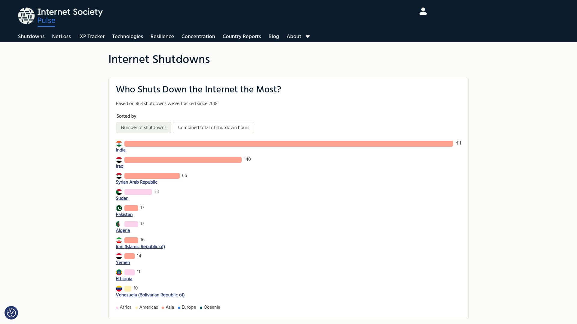Click the Europe legend color dot
Viewport: 577px width, 324px height.
pyautogui.click(x=179, y=307)
